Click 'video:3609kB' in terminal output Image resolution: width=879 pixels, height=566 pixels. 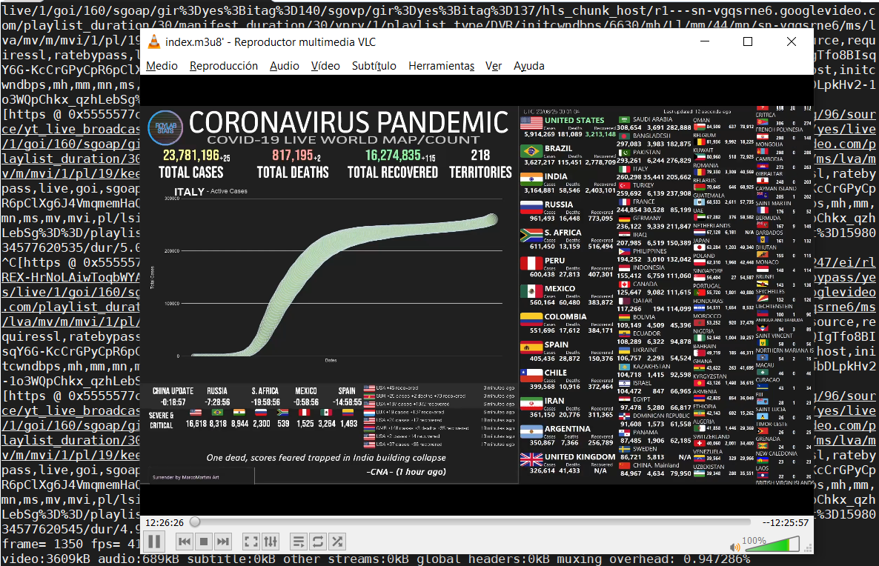(x=46, y=559)
